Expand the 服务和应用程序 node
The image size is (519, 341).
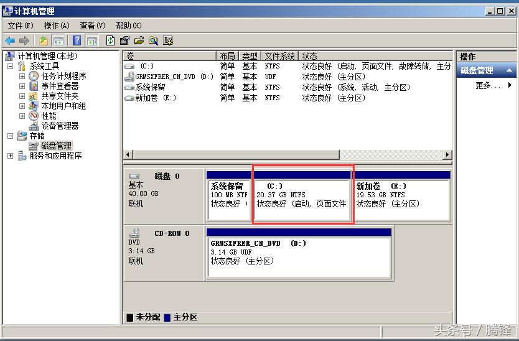(10, 156)
